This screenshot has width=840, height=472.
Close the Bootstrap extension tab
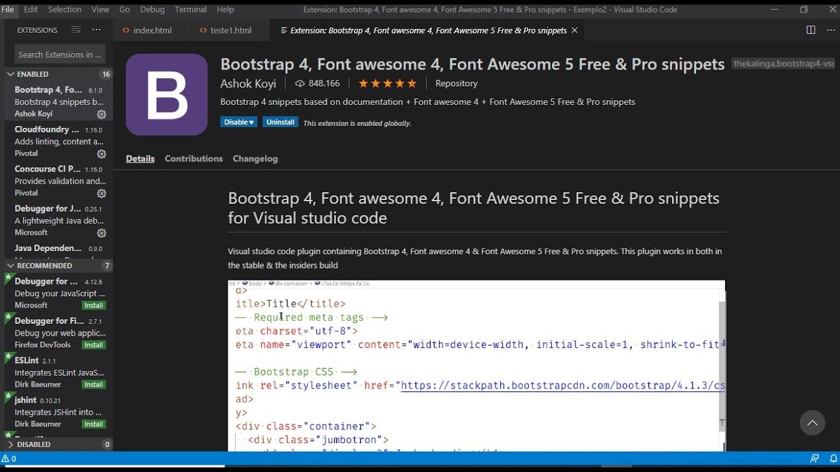coord(575,30)
